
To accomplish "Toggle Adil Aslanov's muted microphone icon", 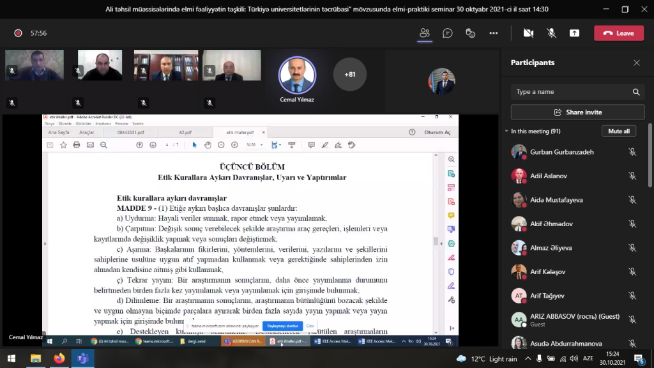I will pos(632,176).
